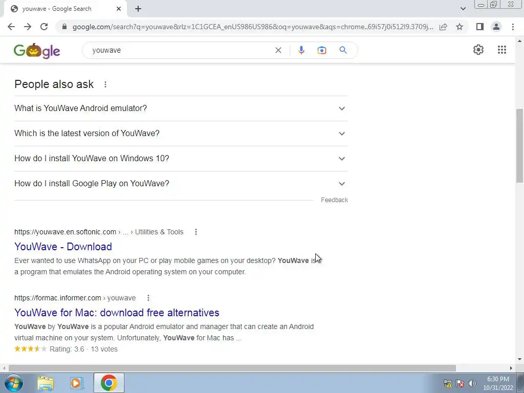Focus the Google search box containing youwave
This screenshot has height=393, width=524.
point(181,50)
